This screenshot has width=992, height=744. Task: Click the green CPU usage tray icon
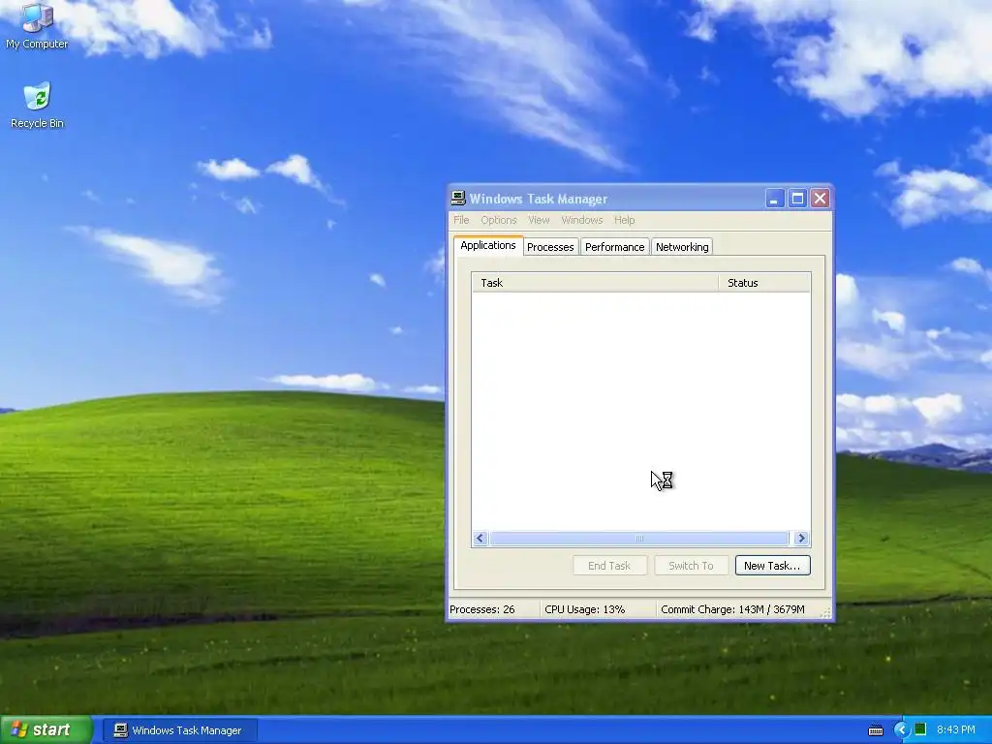click(920, 729)
